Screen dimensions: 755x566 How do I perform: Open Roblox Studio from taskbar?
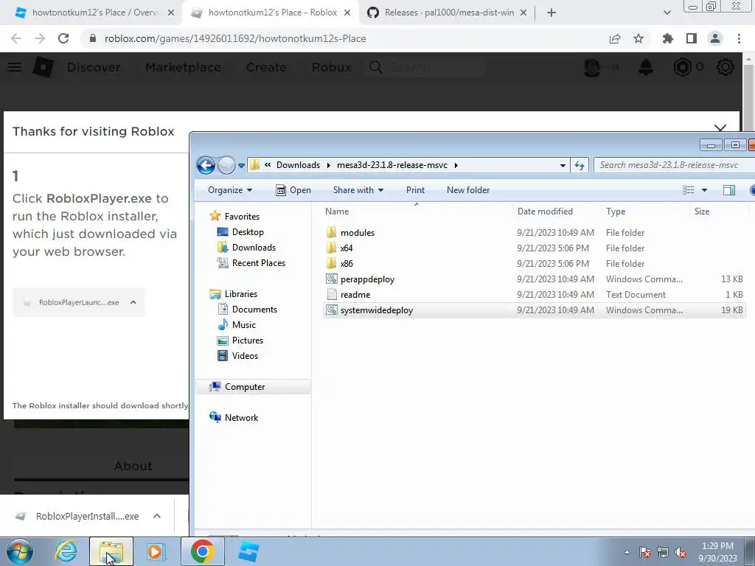pos(248,551)
